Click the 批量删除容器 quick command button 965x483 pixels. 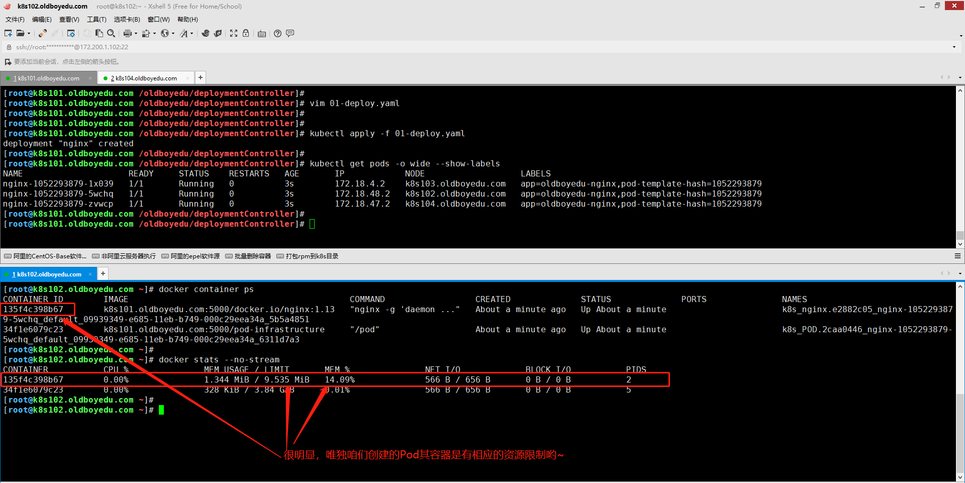pyautogui.click(x=248, y=256)
